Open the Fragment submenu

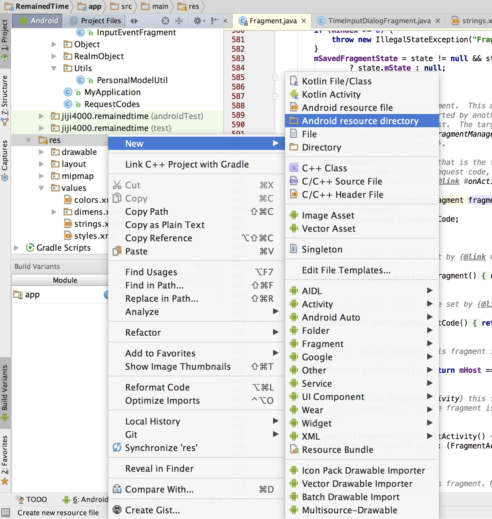(x=362, y=344)
